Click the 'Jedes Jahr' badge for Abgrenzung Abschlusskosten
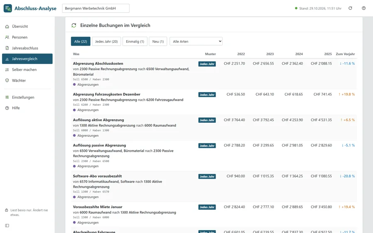This screenshot has width=373, height=233. (x=207, y=64)
